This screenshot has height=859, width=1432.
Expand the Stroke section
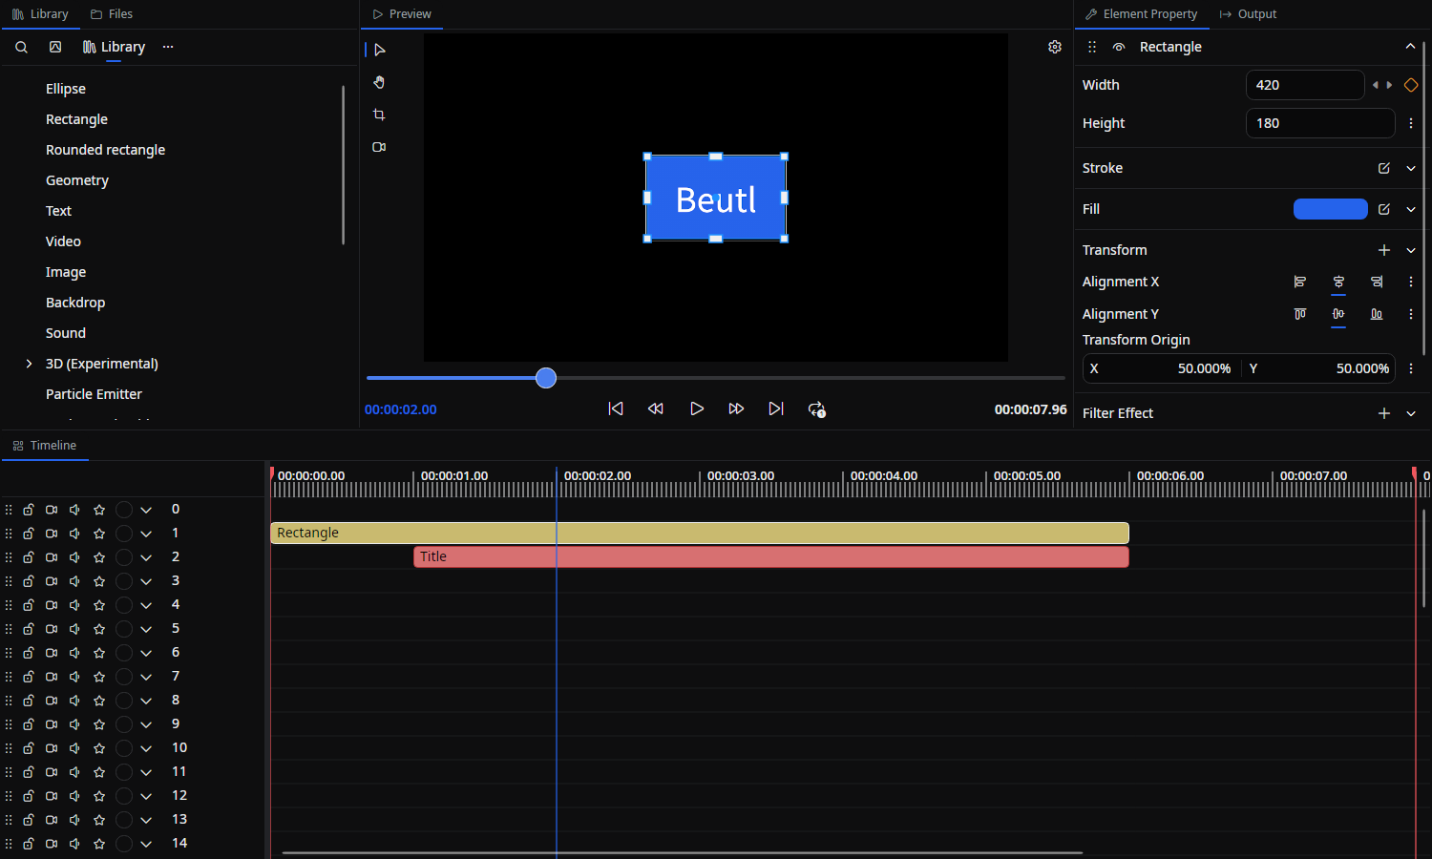1411,168
